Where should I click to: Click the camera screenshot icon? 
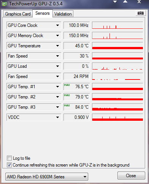point(141,13)
